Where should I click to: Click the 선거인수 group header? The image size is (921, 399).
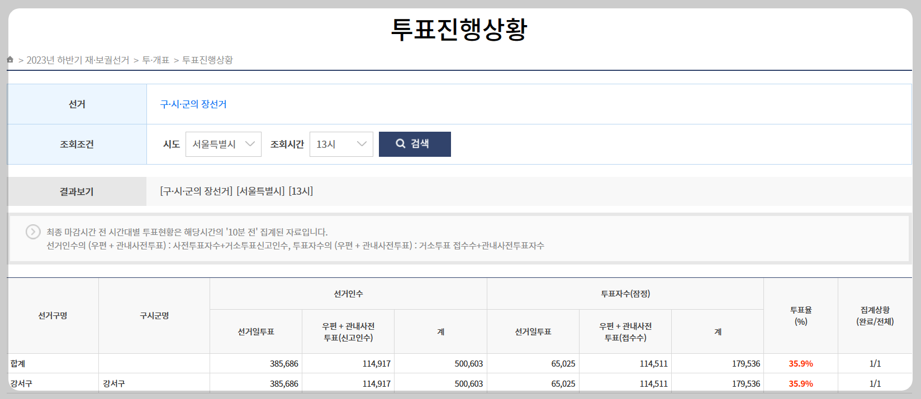348,294
